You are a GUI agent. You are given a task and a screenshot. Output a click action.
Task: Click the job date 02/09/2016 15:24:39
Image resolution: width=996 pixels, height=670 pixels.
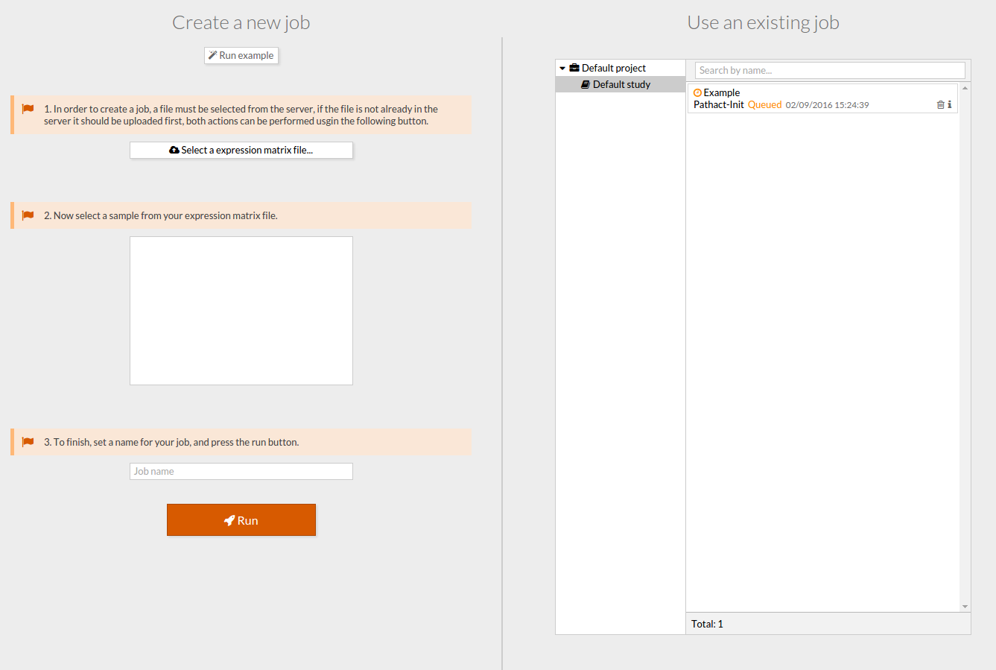pyautogui.click(x=828, y=105)
